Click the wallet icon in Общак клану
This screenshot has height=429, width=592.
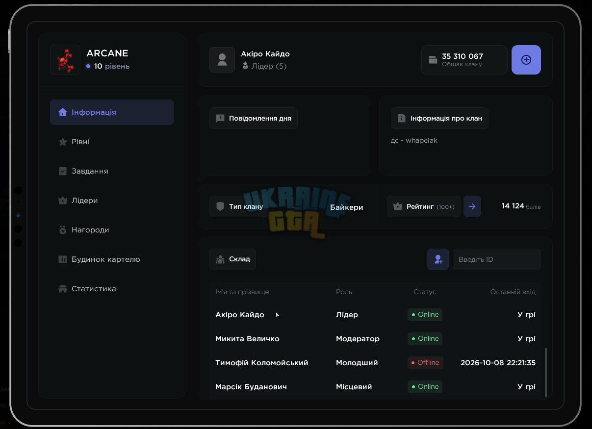tap(433, 60)
